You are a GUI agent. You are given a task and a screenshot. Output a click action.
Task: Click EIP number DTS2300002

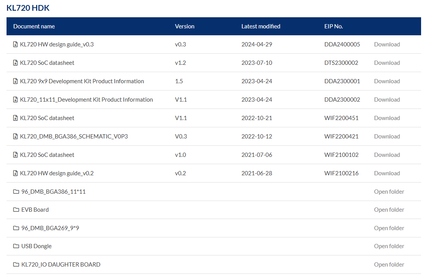pos(341,63)
